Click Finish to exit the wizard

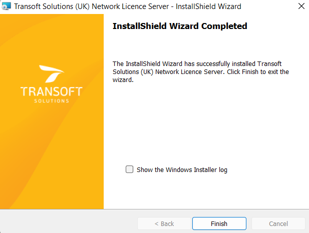click(219, 223)
